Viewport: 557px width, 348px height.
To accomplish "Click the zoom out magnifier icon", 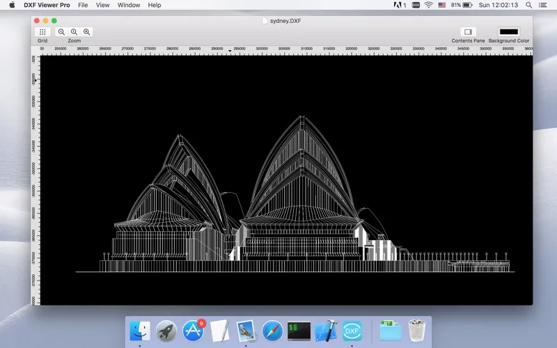I will coord(61,32).
